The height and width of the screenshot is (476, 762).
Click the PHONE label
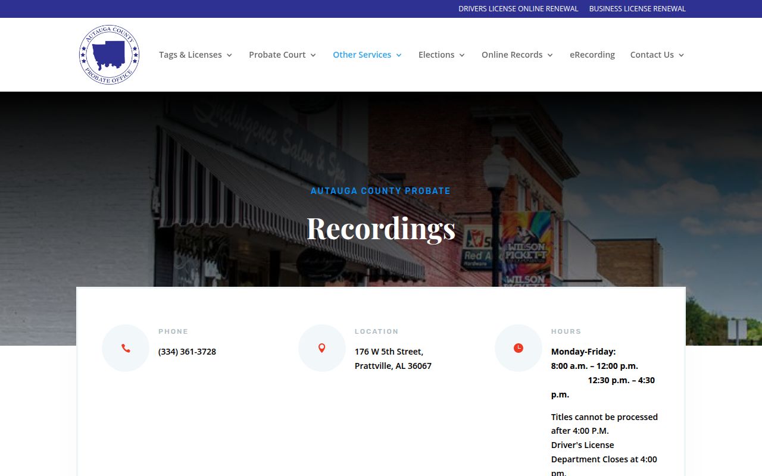point(173,331)
